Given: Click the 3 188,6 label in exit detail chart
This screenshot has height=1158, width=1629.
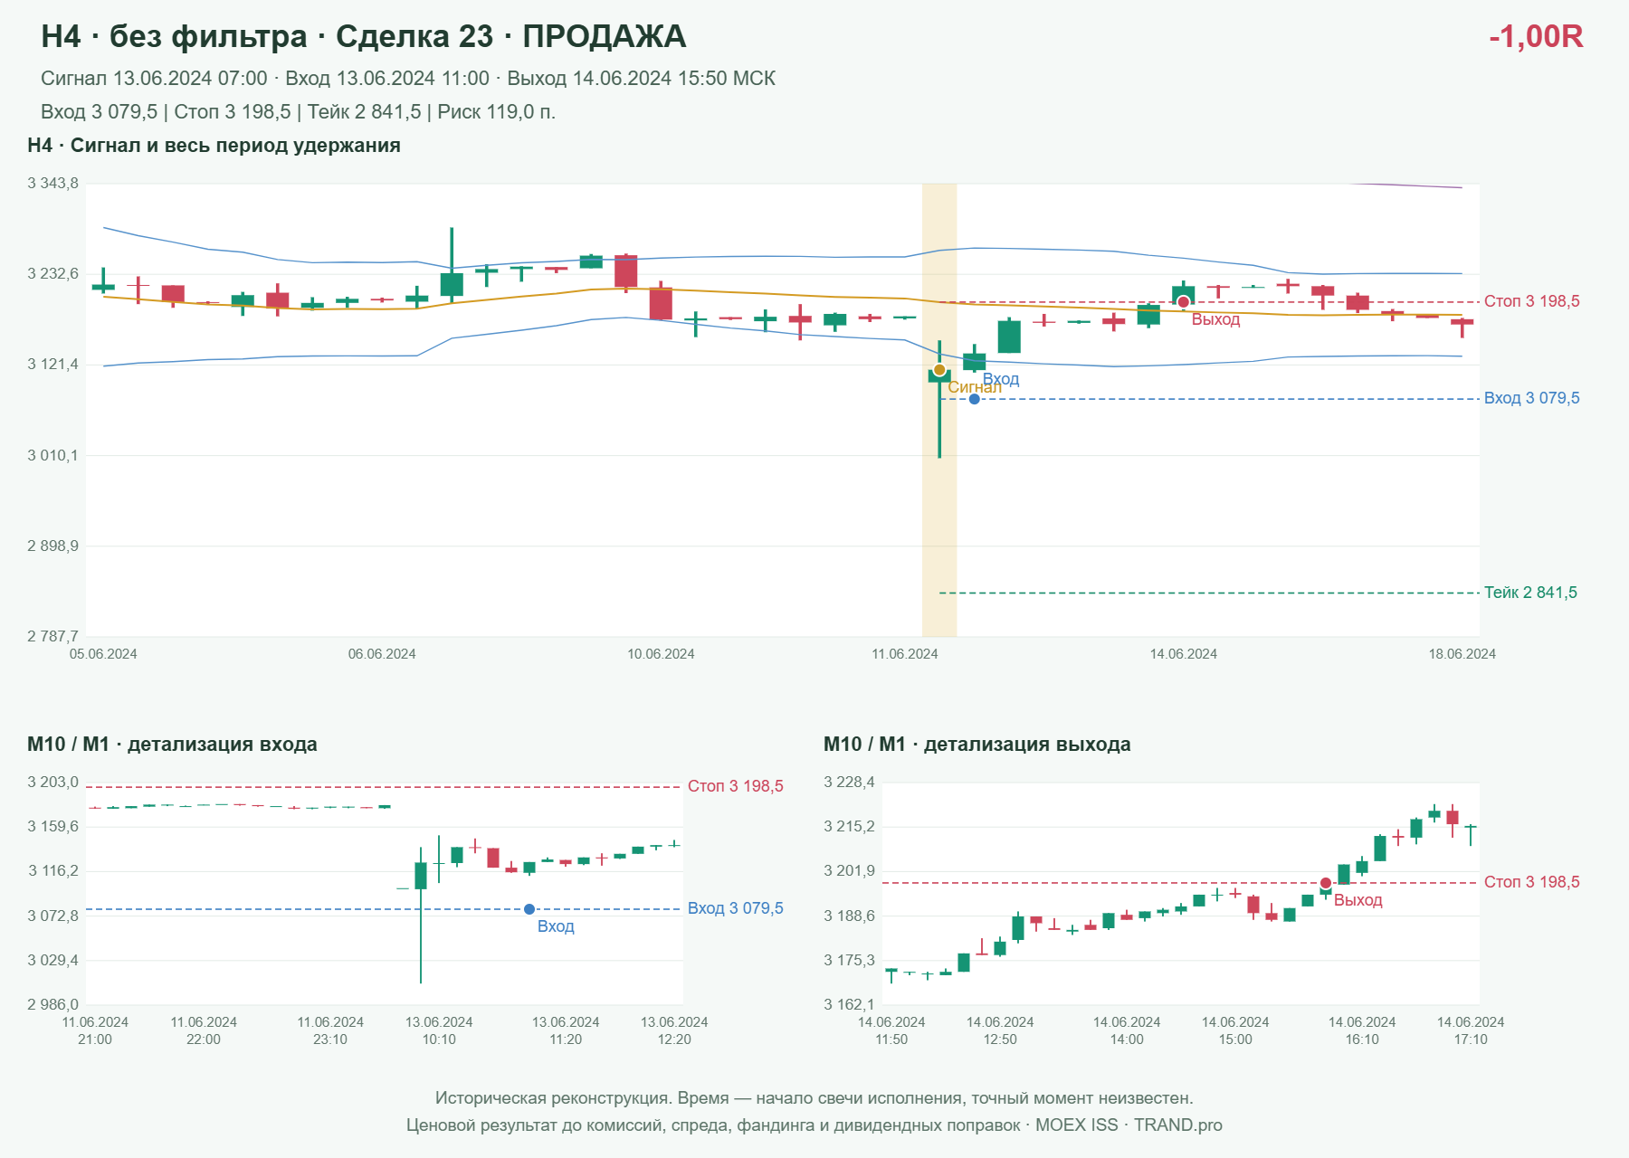Looking at the screenshot, I should click(850, 916).
